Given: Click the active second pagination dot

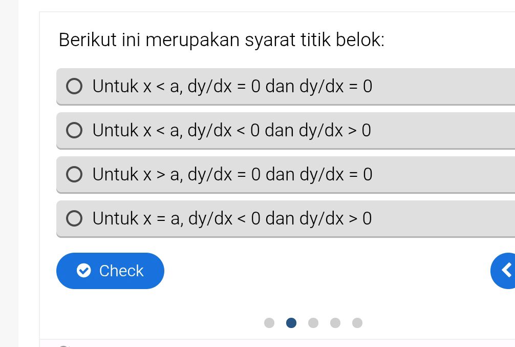Looking at the screenshot, I should pyautogui.click(x=291, y=323).
